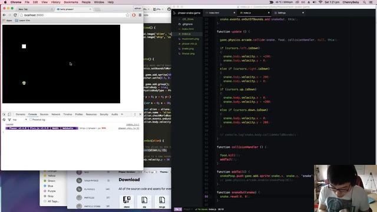Close the Settings editor tab

point(303,13)
